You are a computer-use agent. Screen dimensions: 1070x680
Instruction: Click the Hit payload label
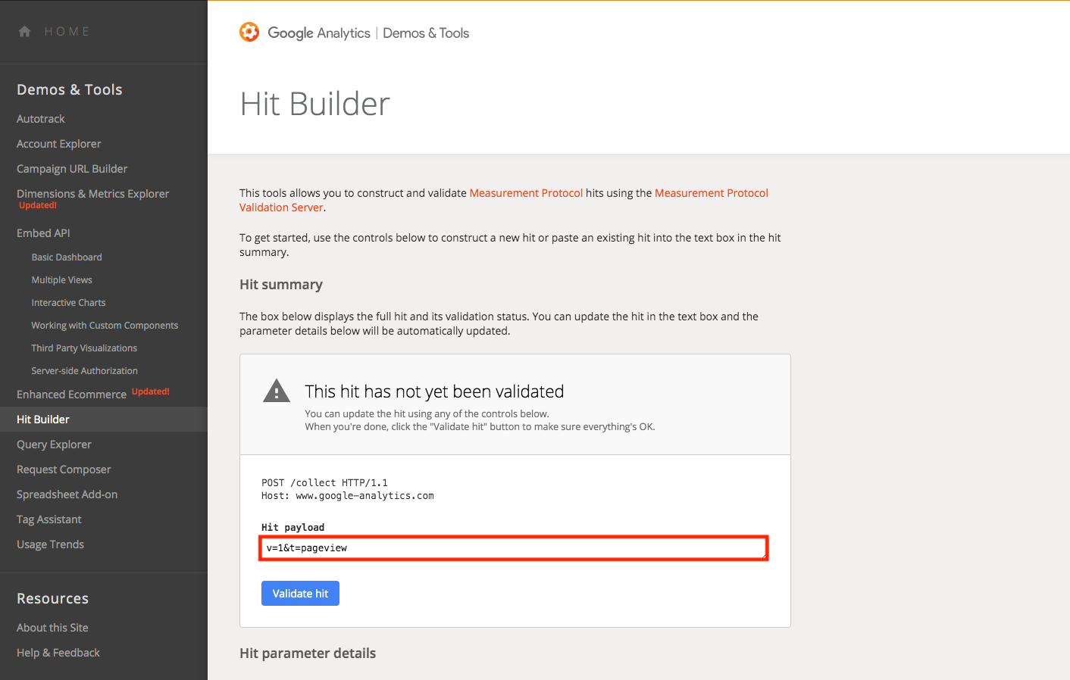[x=293, y=527]
